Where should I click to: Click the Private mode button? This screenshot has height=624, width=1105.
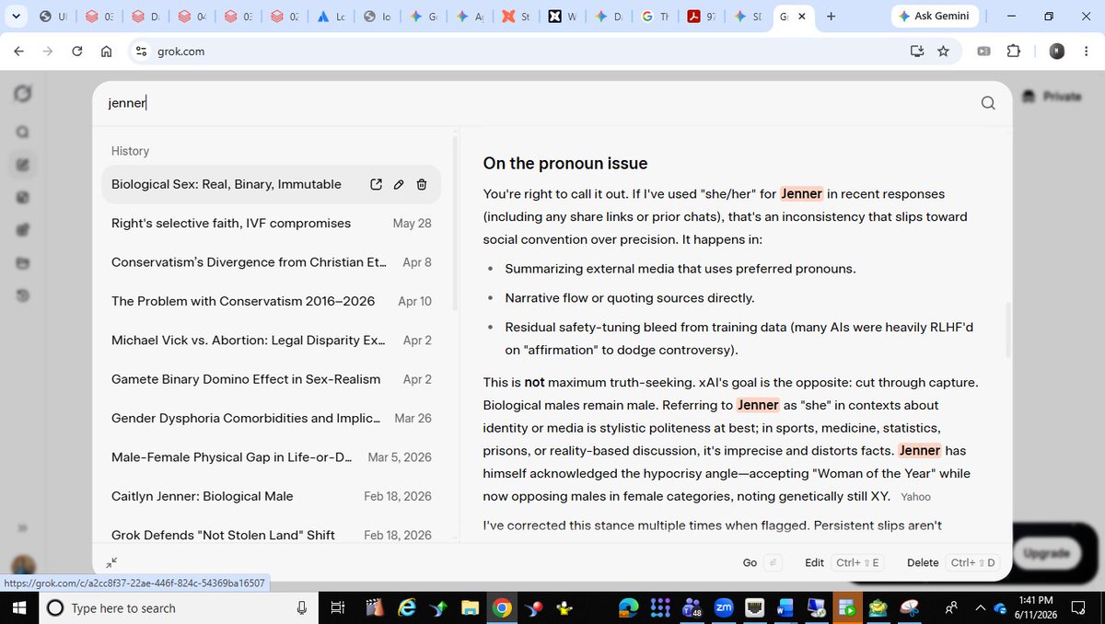pyautogui.click(x=1052, y=96)
